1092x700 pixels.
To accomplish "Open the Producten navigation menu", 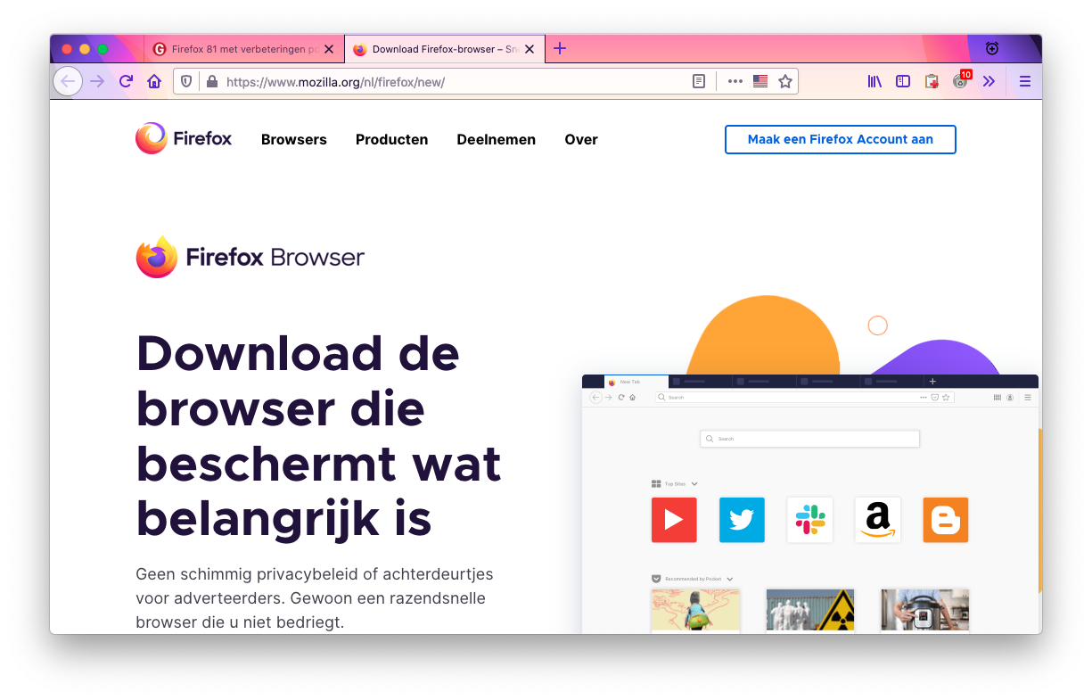I will [391, 139].
